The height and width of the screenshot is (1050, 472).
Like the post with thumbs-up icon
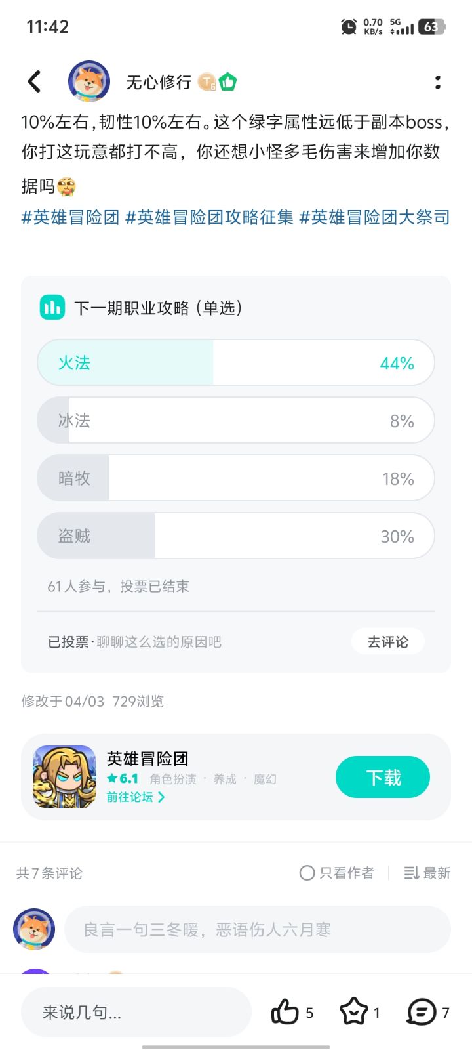[285, 1011]
